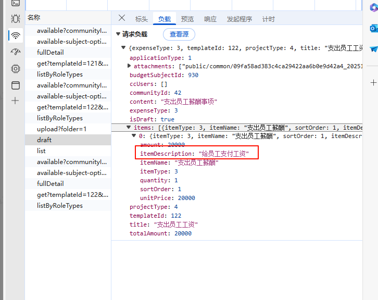This screenshot has width=378, height=300.
Task: Select the fullDetail request below available-subject-opti
Action: click(51, 53)
